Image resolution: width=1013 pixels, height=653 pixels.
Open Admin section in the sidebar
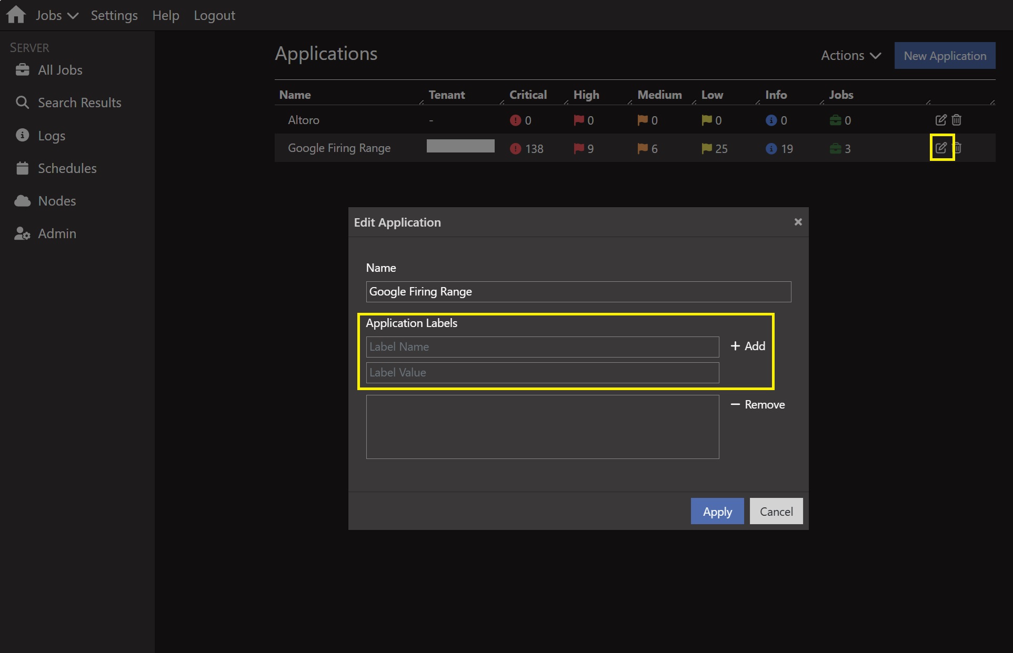56,233
